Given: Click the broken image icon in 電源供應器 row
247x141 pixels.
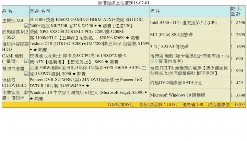Looking at the screenshot, I should click(26, 73).
